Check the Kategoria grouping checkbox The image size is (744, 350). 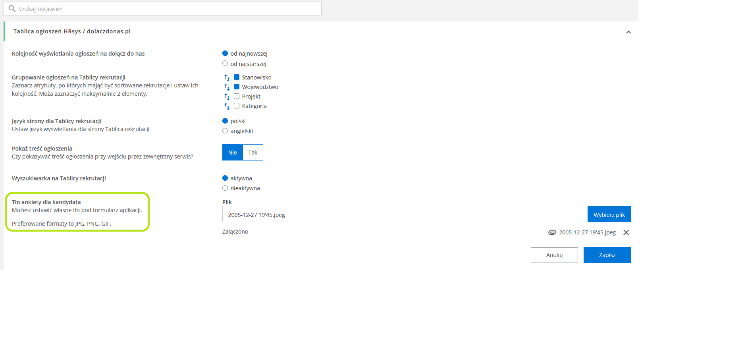[237, 106]
